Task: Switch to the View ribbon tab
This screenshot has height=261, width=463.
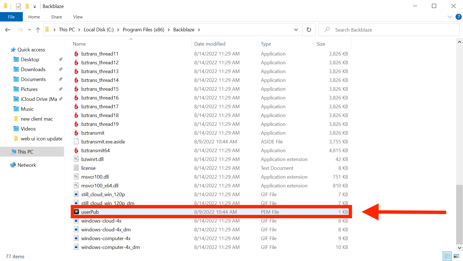Action: 78,17
